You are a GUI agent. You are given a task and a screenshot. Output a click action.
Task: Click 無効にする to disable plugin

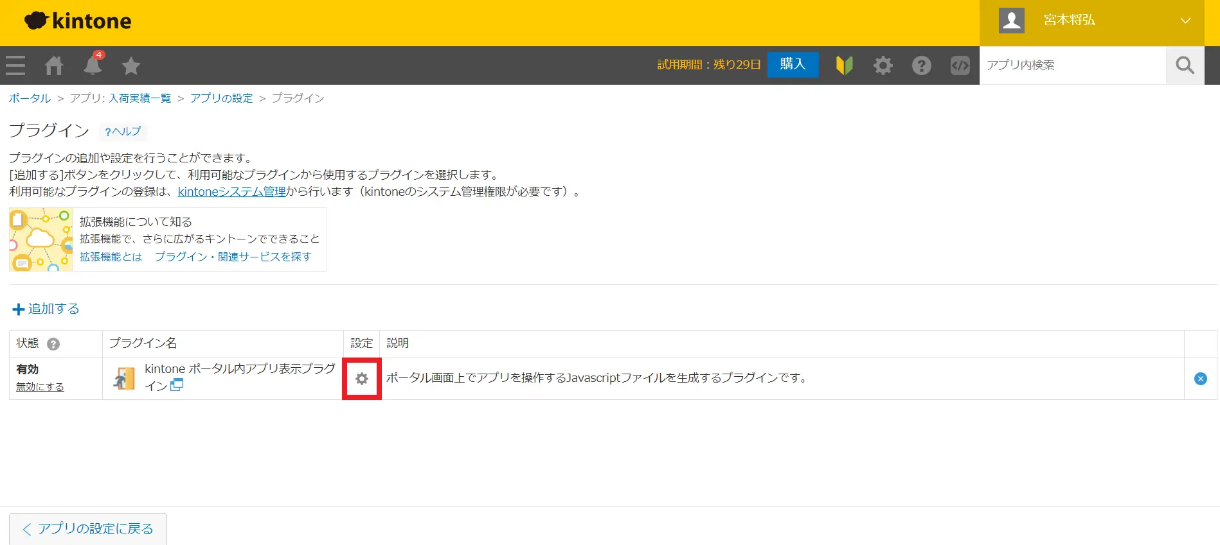(40, 386)
